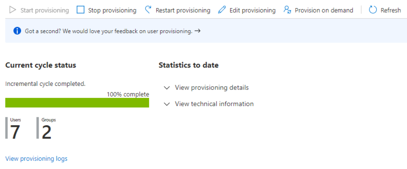
Task: Click the Start provisioning play icon
Action: point(12,10)
